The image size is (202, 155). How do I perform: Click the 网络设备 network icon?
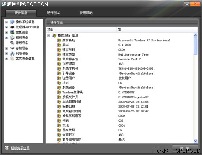(12, 54)
